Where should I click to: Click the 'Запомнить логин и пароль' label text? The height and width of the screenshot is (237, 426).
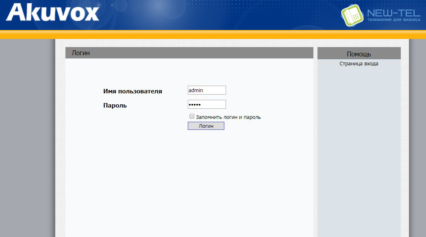click(228, 117)
